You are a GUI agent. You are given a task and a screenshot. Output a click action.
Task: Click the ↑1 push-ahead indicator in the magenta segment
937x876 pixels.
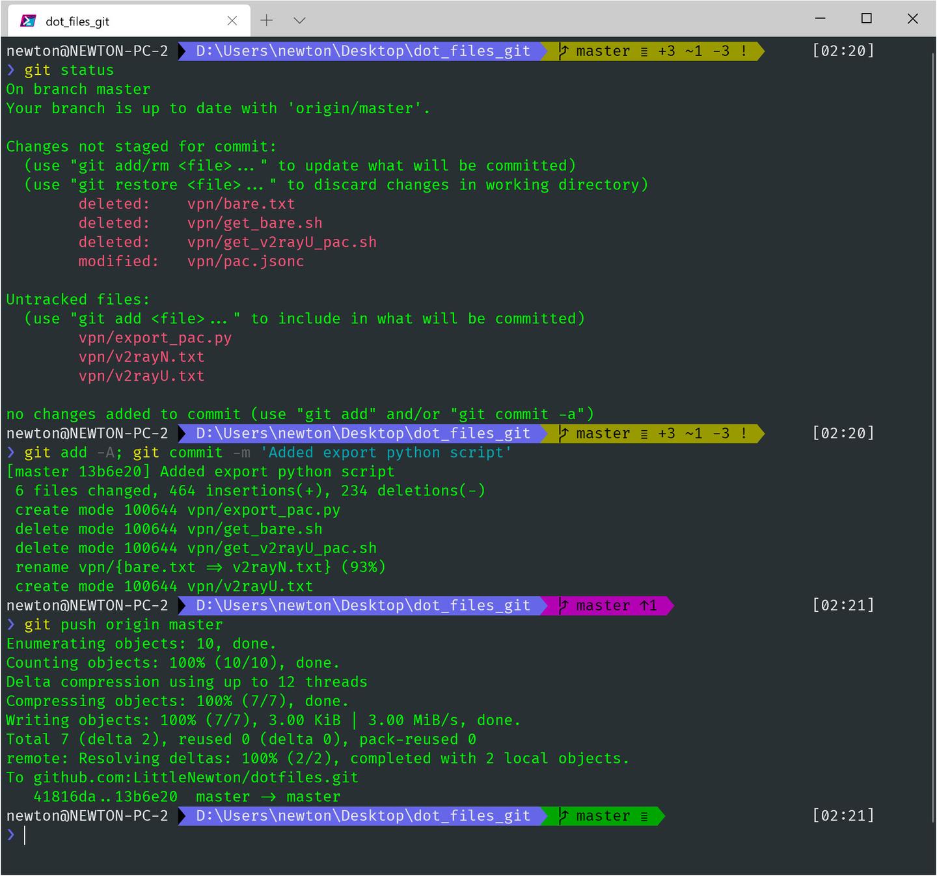647,605
